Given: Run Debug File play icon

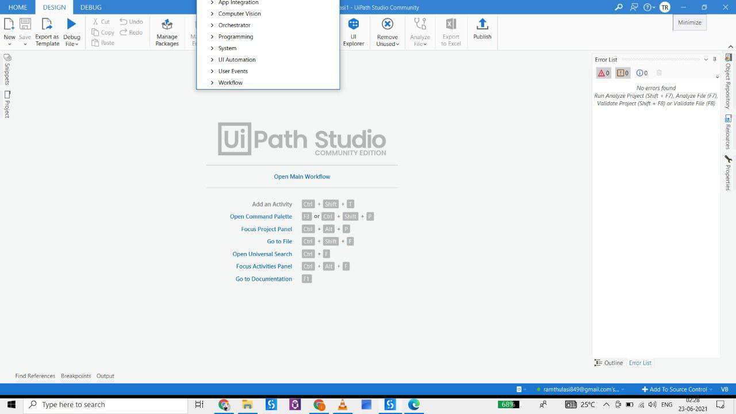Looking at the screenshot, I should click(71, 24).
